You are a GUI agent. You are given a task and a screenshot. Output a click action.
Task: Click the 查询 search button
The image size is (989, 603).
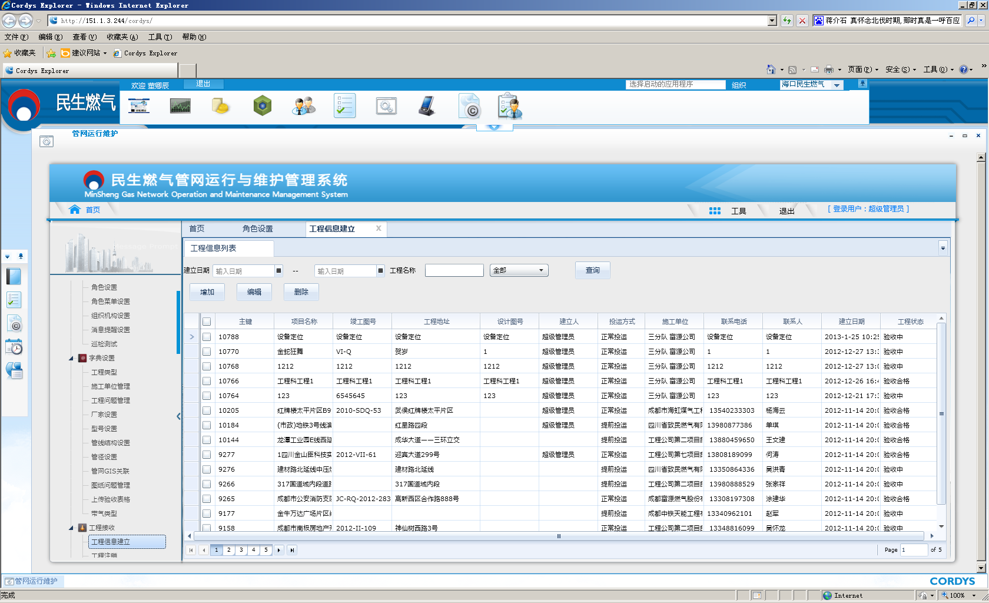pyautogui.click(x=592, y=270)
